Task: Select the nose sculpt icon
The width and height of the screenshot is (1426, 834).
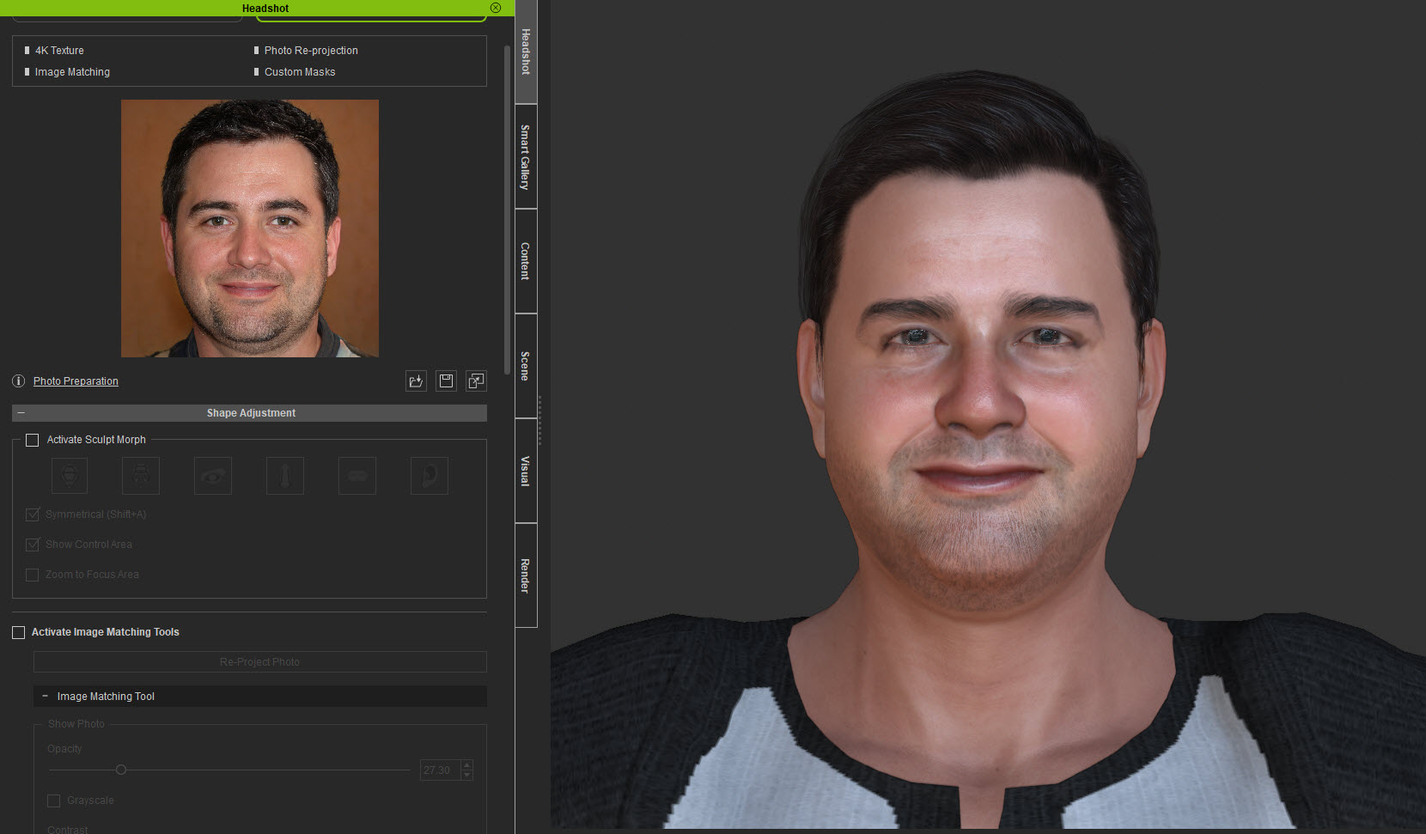Action: pyautogui.click(x=285, y=476)
